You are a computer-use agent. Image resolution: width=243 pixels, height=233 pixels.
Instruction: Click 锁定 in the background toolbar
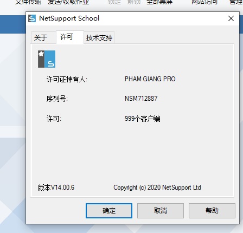[x=114, y=2]
